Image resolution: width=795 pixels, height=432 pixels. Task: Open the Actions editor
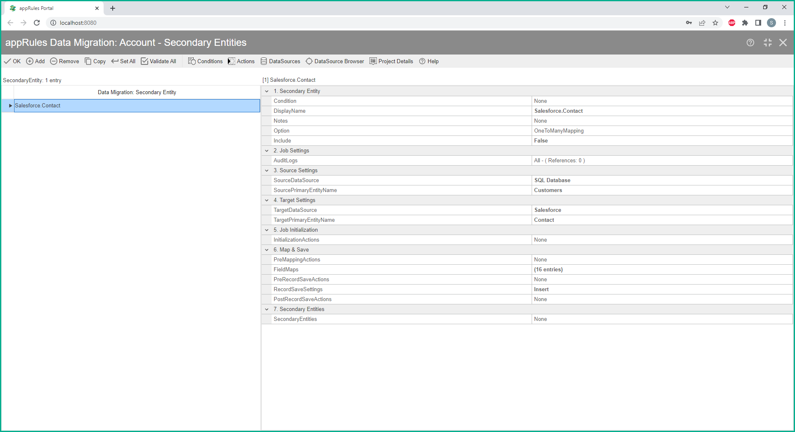pyautogui.click(x=241, y=61)
